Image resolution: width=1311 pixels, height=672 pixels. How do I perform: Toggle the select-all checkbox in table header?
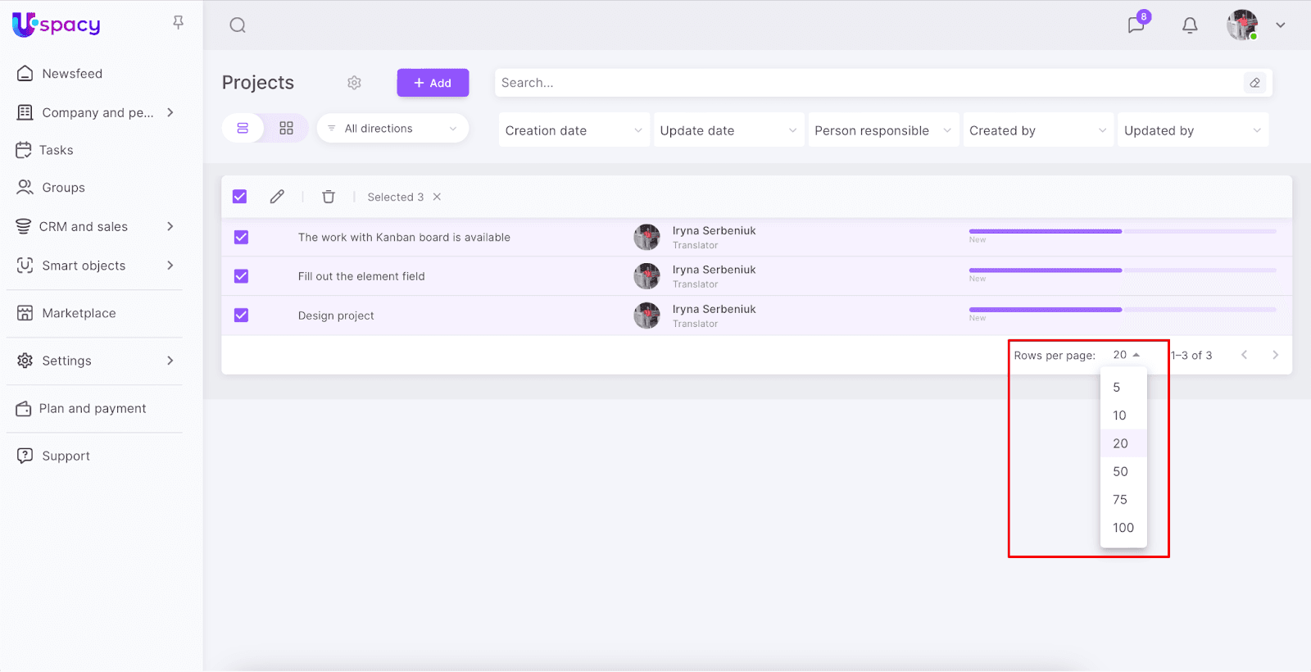click(240, 197)
